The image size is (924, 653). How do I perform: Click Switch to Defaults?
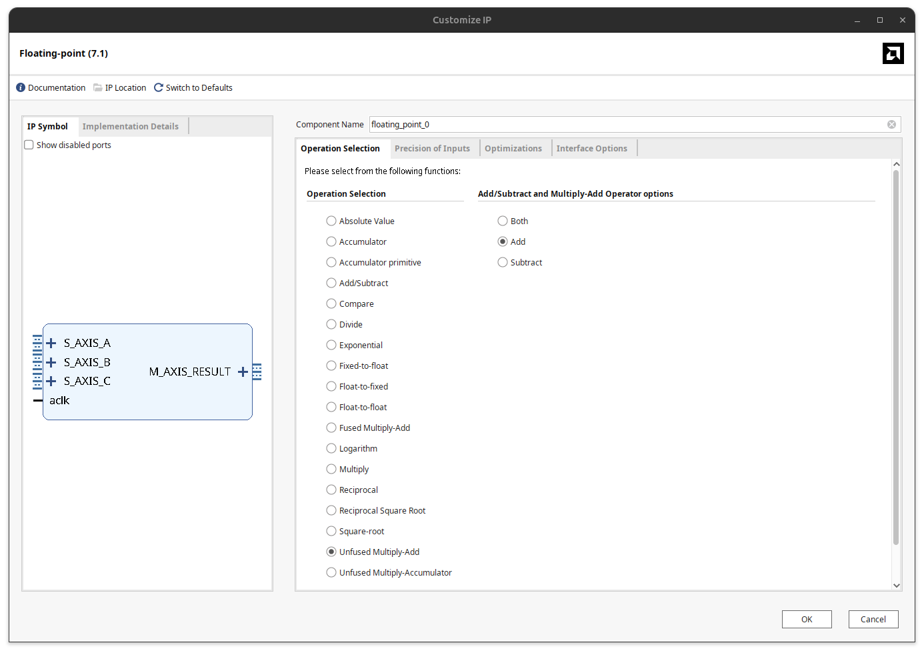199,87
